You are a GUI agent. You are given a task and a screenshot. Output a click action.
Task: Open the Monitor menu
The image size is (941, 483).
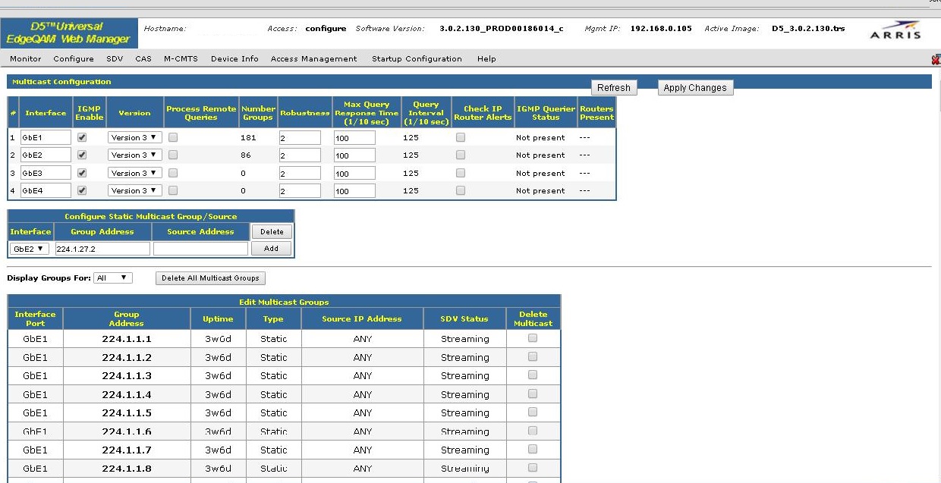(x=26, y=59)
